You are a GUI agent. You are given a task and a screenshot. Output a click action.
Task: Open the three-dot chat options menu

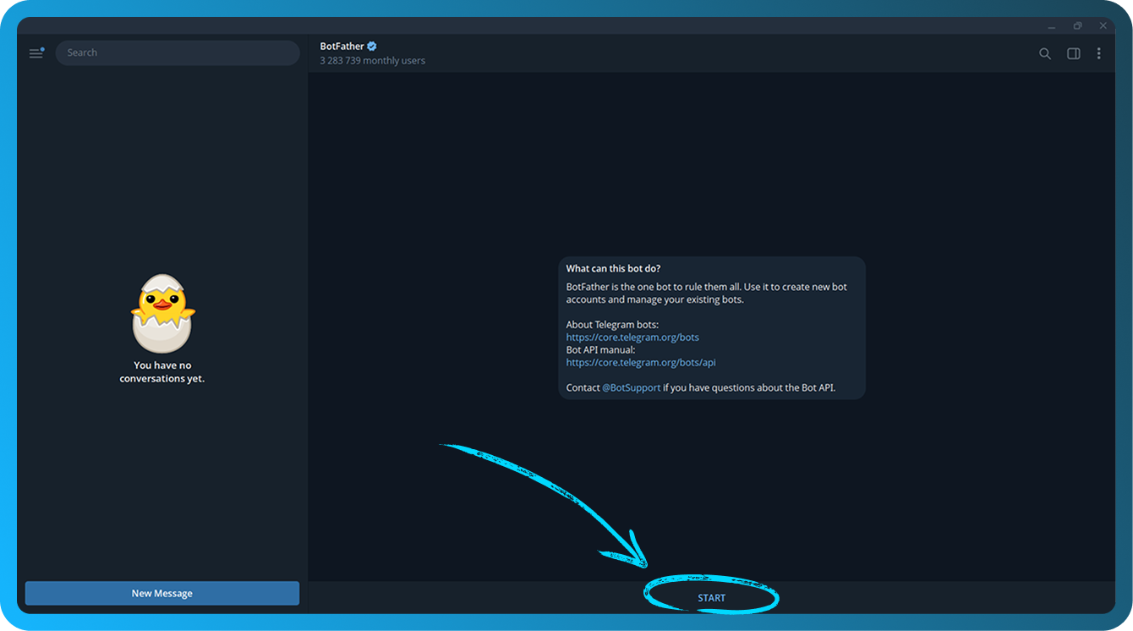(1098, 53)
